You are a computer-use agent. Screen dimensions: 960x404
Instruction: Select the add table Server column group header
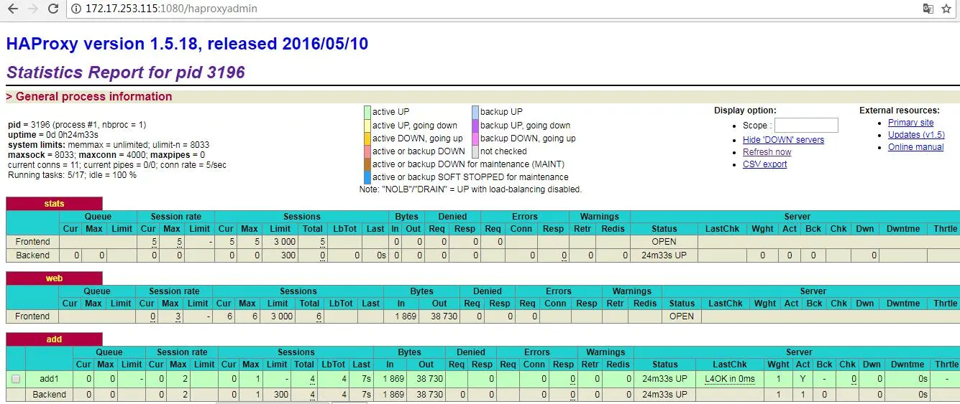pyautogui.click(x=799, y=352)
